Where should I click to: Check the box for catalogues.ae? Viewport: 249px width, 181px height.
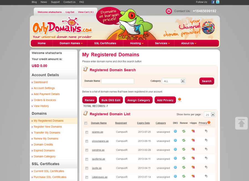tap(87, 177)
